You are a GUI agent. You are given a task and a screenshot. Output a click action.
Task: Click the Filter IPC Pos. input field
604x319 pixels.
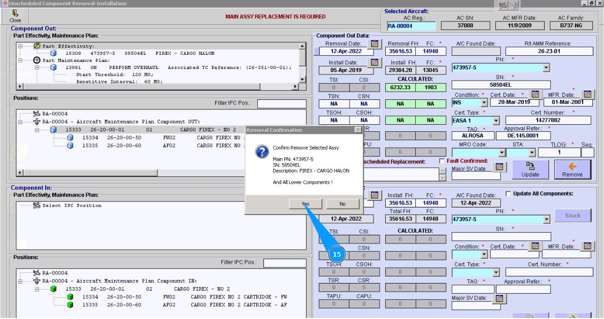click(x=281, y=104)
